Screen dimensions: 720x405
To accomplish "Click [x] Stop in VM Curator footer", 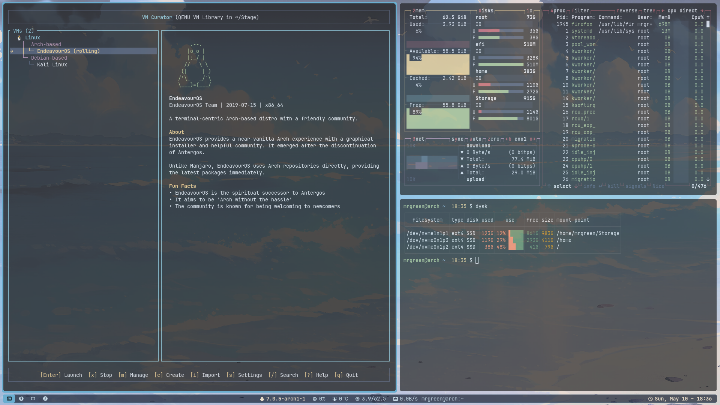I will coord(100,375).
